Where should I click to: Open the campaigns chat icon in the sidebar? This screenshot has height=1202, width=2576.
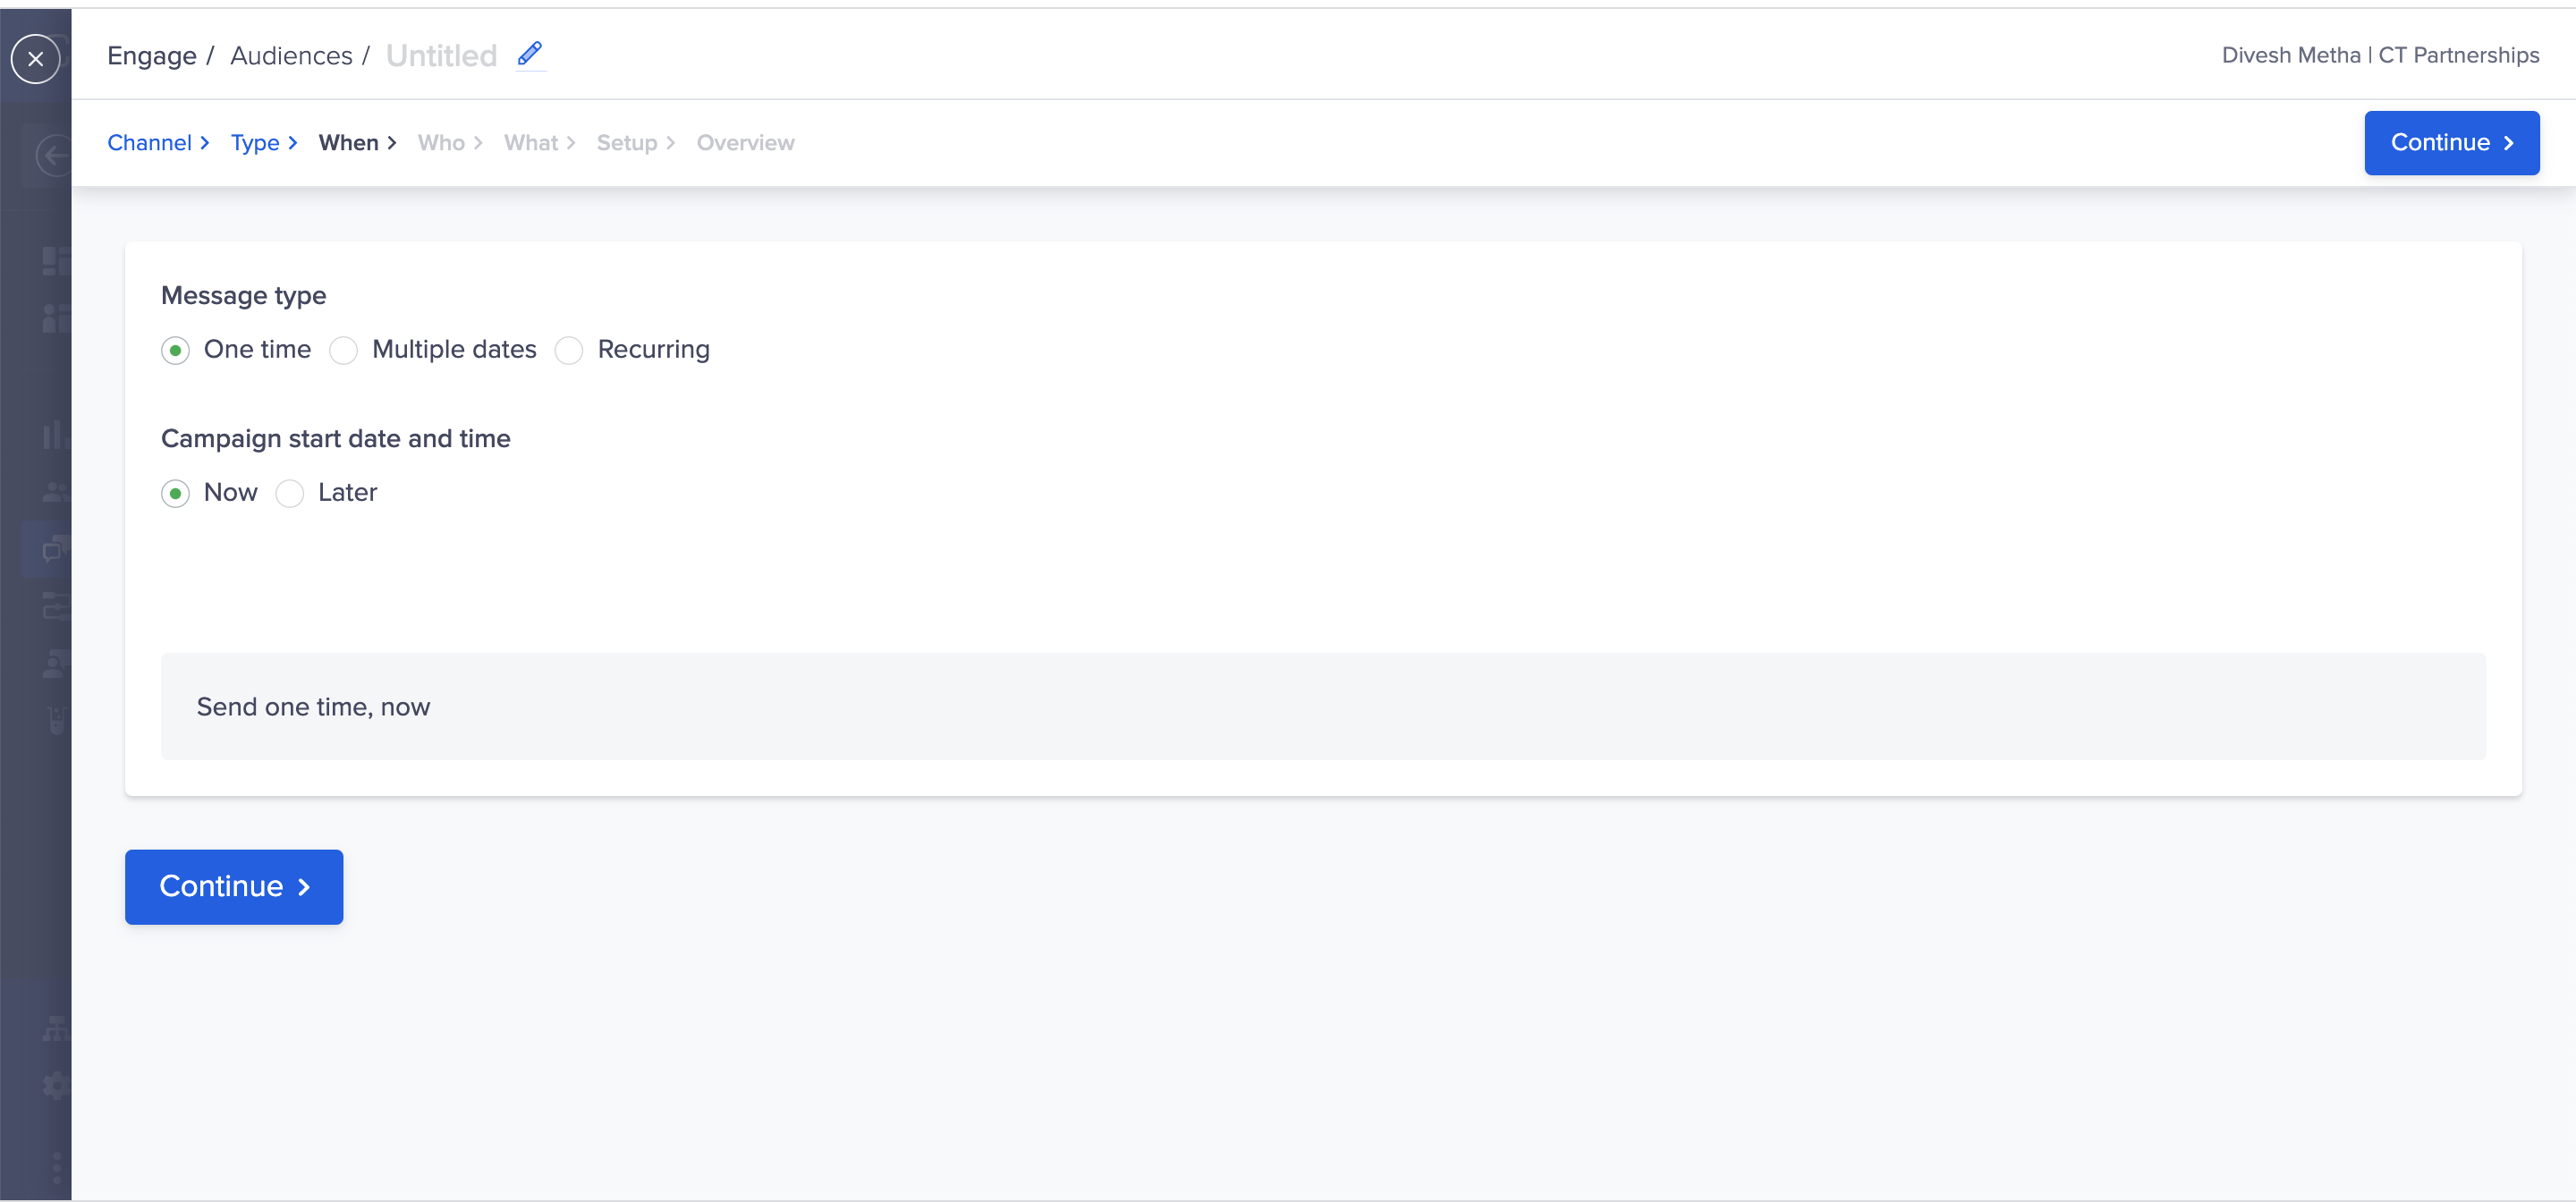tap(56, 550)
